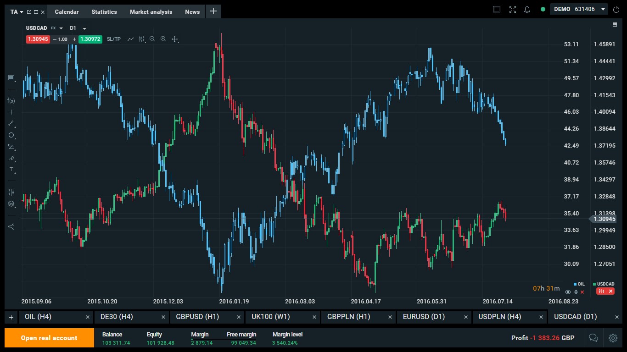This screenshot has height=352, width=627.
Task: Expand the D1 timeframe dropdown
Action: coord(84,28)
